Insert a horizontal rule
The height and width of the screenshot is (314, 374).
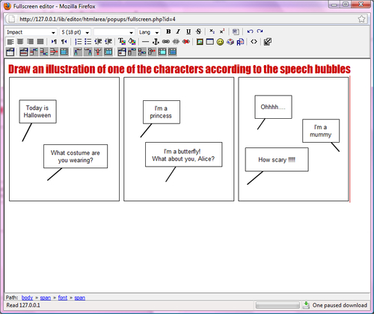pyautogui.click(x=145, y=42)
